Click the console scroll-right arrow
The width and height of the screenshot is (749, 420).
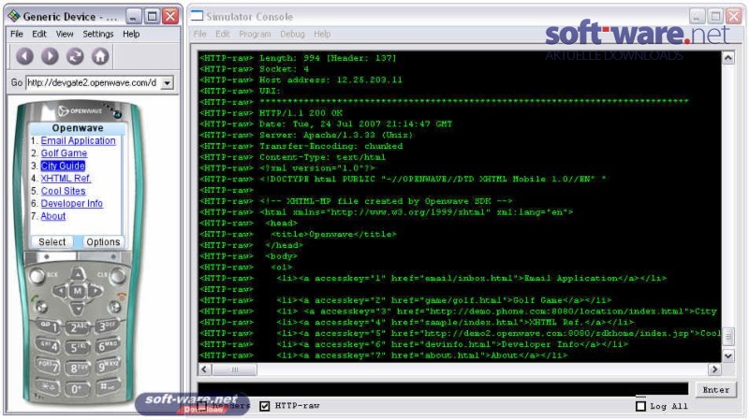coord(714,369)
